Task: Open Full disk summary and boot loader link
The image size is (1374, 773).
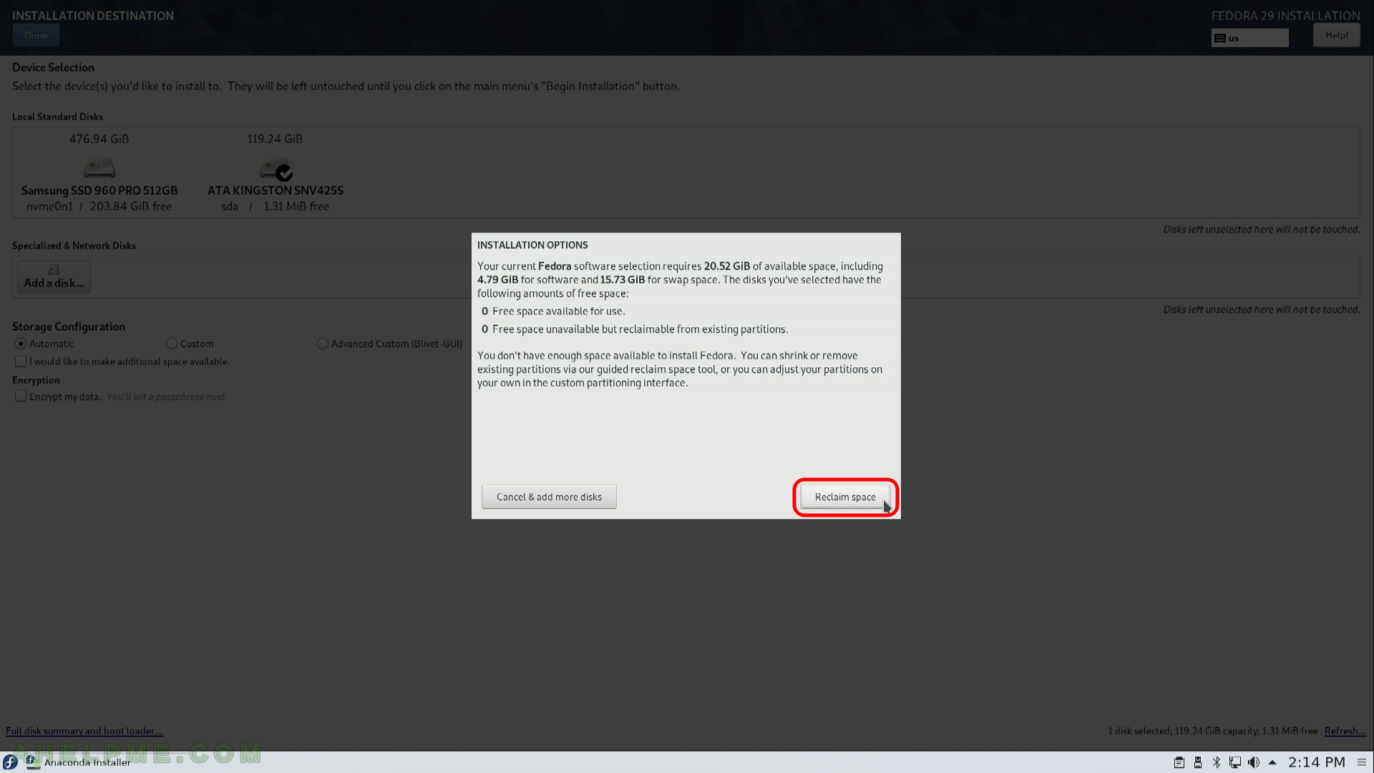Action: coord(84,731)
